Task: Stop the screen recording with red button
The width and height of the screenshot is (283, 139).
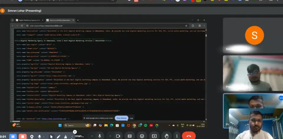Action: point(23,136)
